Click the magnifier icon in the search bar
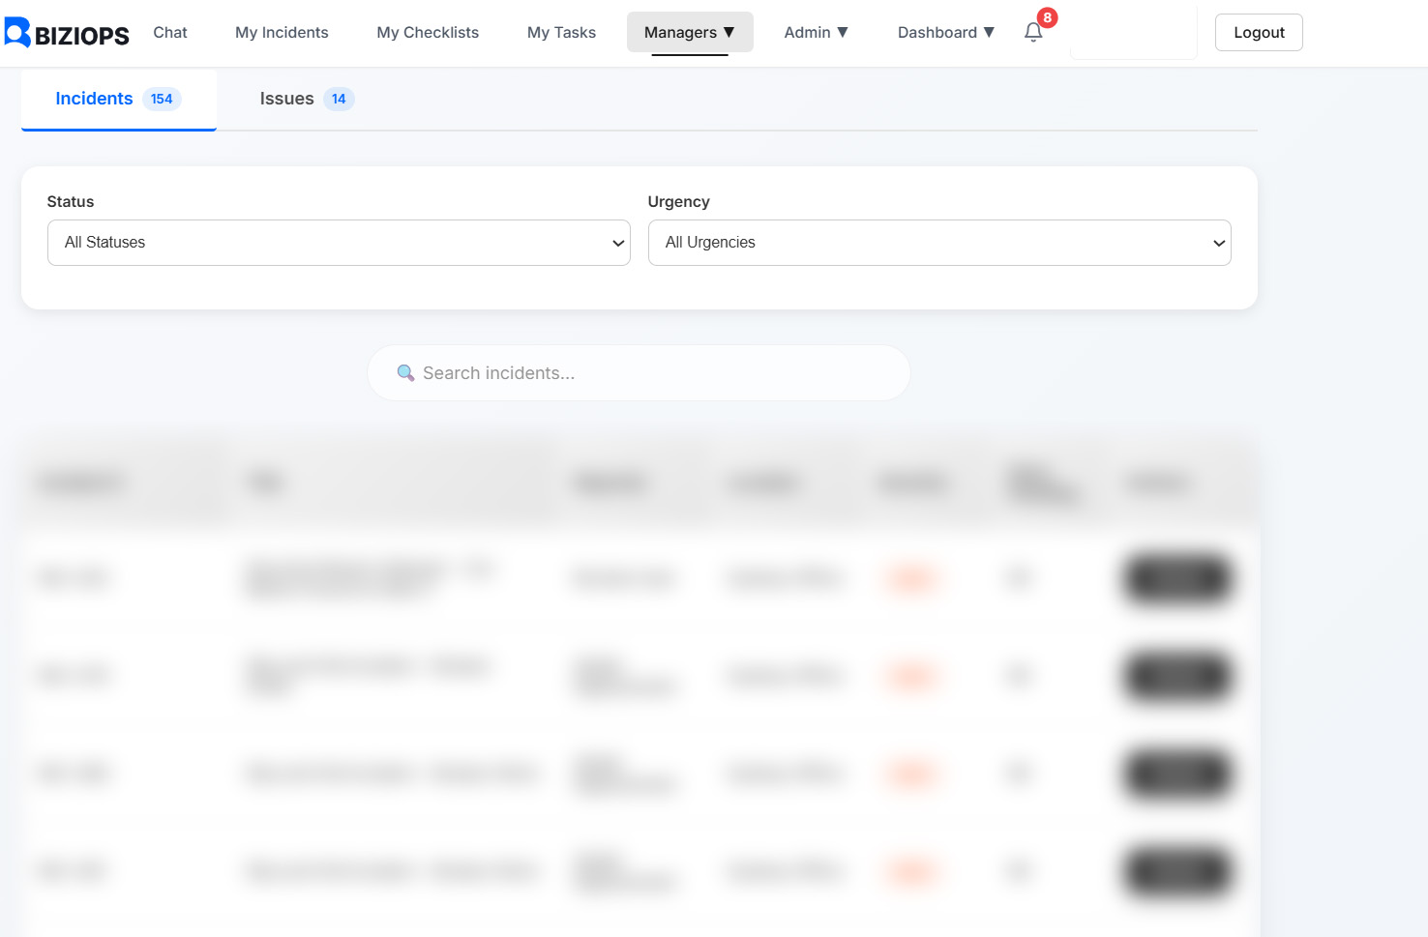 [405, 372]
